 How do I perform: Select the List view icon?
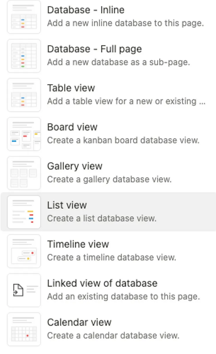[24, 212]
